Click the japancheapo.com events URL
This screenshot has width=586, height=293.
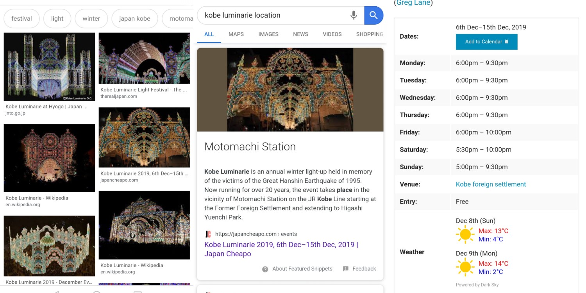click(256, 234)
